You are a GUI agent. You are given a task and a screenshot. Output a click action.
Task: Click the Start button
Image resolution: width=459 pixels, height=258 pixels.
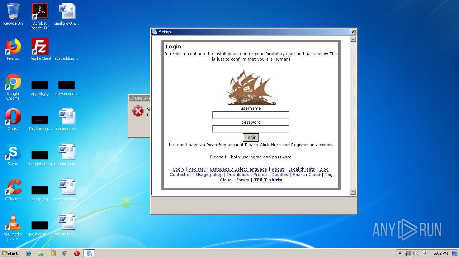pyautogui.click(x=10, y=253)
